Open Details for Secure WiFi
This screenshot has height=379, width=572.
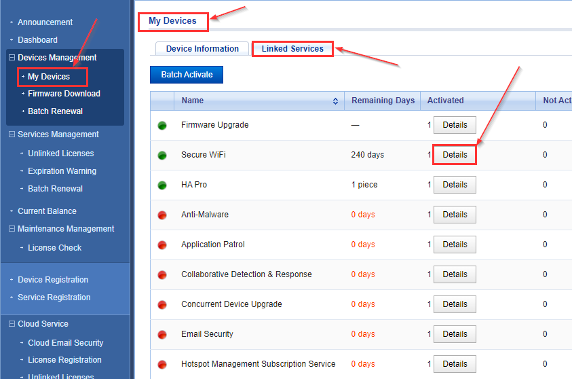tap(455, 155)
